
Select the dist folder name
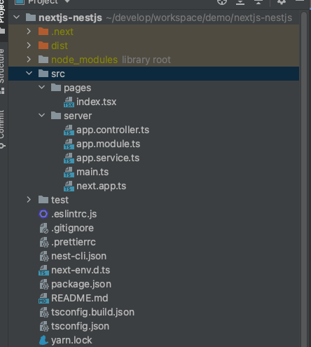pyautogui.click(x=60, y=46)
